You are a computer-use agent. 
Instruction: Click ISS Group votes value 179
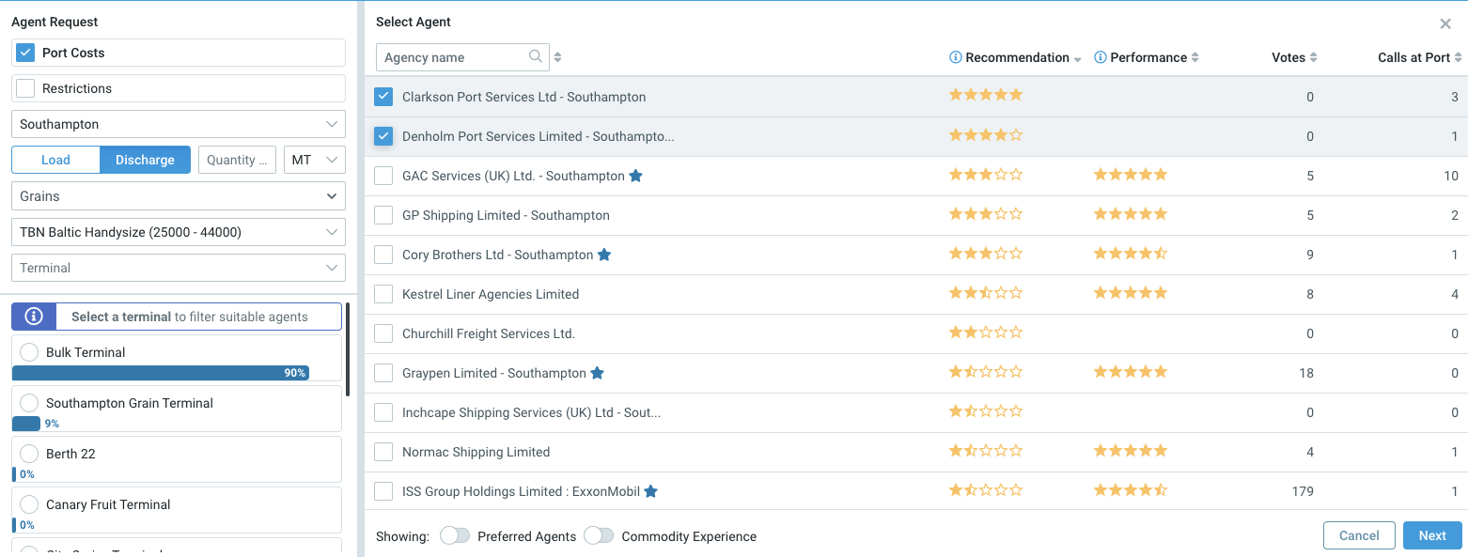click(x=1303, y=491)
